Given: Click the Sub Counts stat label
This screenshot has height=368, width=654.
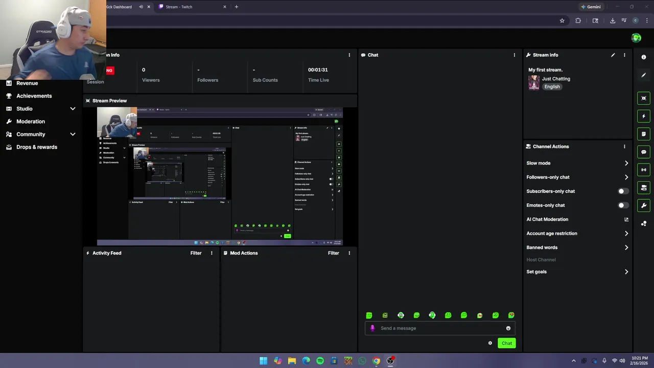Looking at the screenshot, I should [x=265, y=80].
